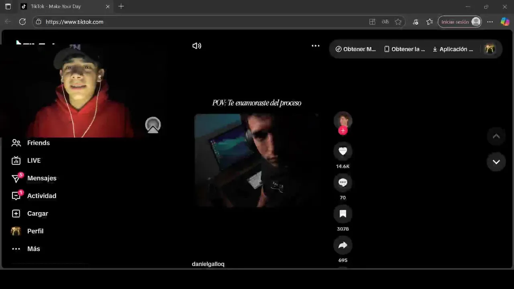Open the danielgalloq username link
This screenshot has height=289, width=514.
click(x=208, y=264)
